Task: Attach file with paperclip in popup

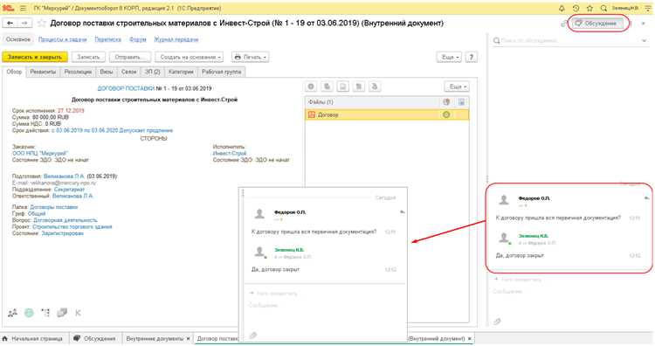Action: click(x=252, y=336)
